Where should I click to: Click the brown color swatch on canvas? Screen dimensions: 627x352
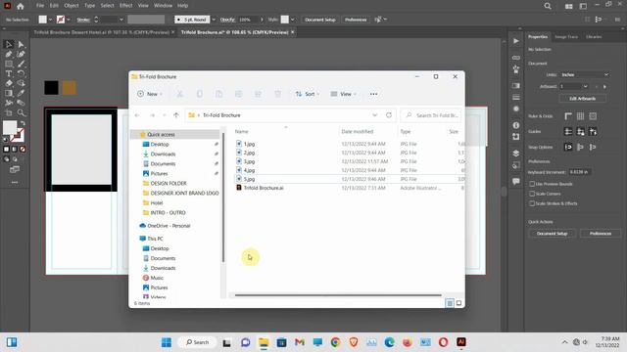(70, 87)
